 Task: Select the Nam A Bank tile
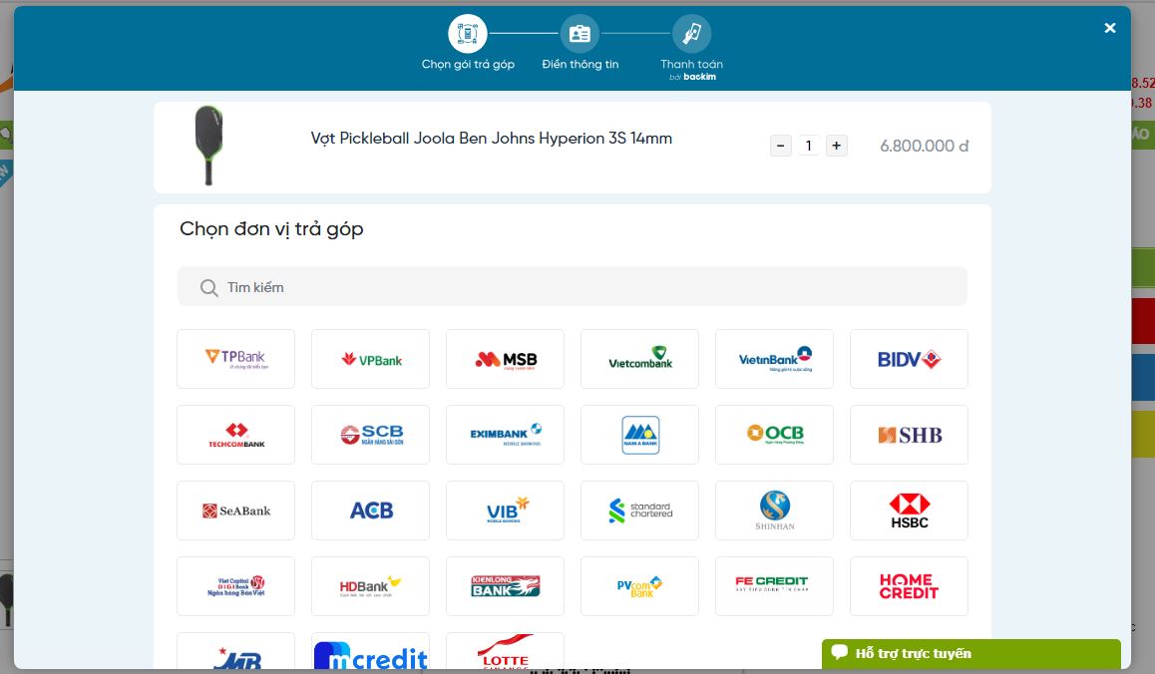coord(639,435)
